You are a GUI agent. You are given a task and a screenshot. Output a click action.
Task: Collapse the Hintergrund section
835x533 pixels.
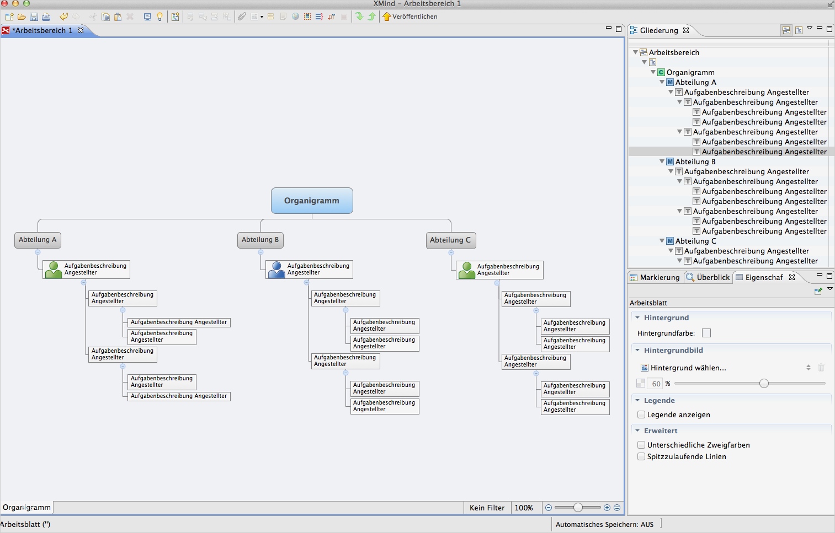tap(637, 317)
